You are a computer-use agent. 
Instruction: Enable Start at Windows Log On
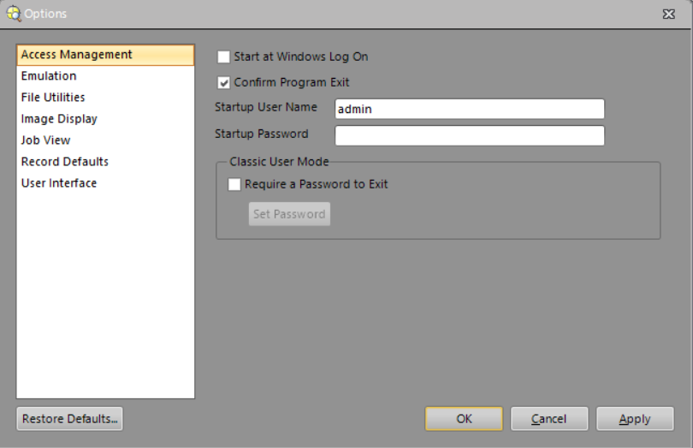coord(223,57)
